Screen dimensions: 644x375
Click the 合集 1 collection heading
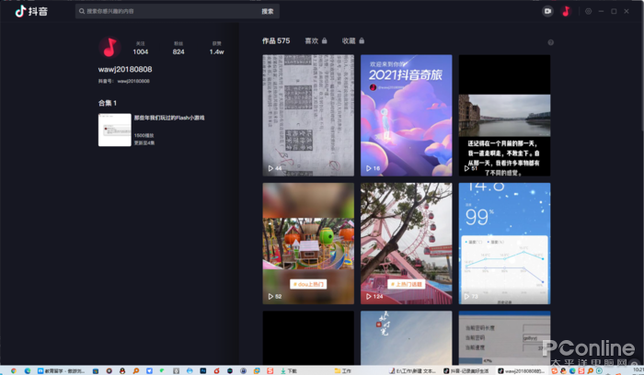pyautogui.click(x=108, y=103)
